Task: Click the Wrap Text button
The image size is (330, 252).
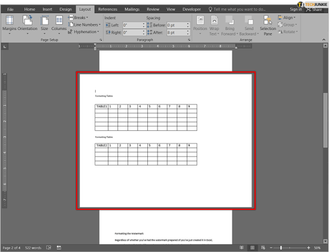Action: click(x=214, y=25)
